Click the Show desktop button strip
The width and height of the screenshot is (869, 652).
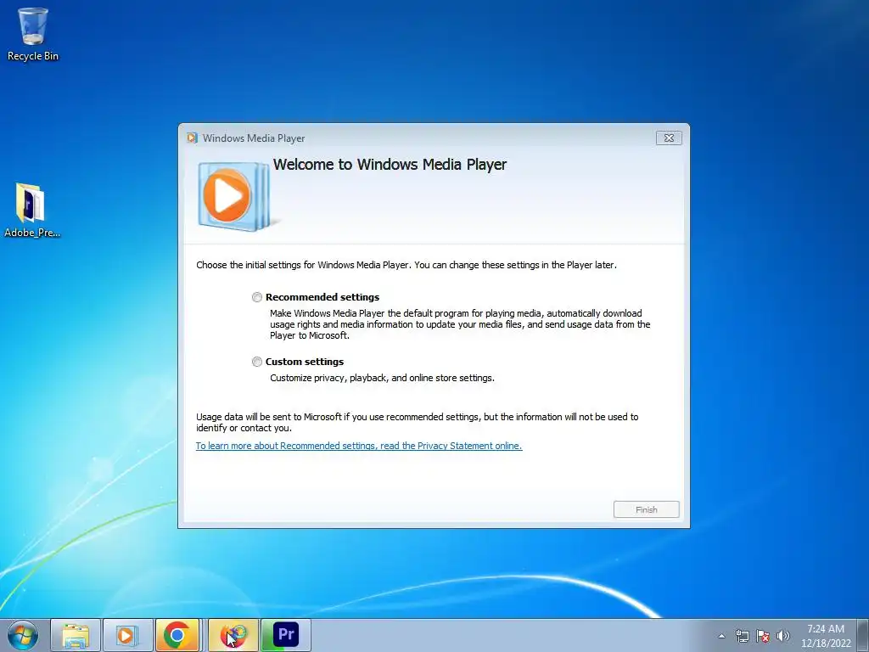click(863, 635)
